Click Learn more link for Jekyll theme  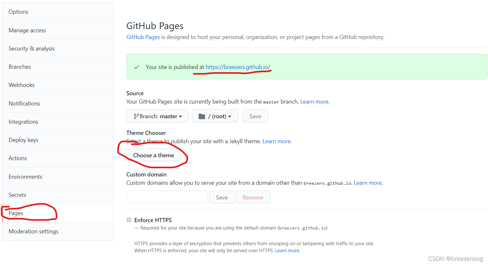click(277, 141)
